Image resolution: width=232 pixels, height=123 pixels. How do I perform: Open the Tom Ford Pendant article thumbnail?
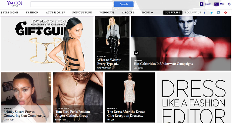pos(78,97)
